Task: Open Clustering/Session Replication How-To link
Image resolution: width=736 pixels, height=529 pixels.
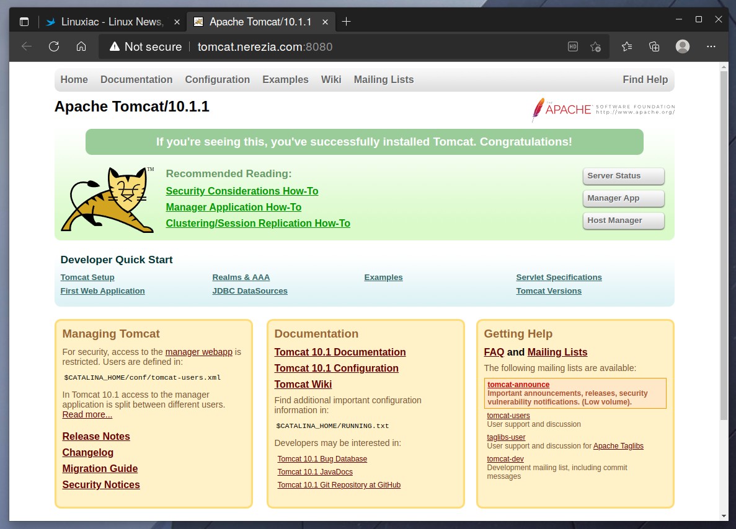Action: (258, 223)
